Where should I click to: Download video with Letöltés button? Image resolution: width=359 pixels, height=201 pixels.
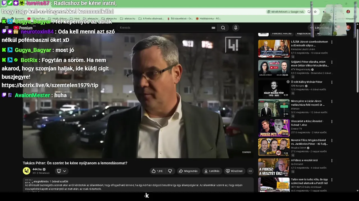212,171
